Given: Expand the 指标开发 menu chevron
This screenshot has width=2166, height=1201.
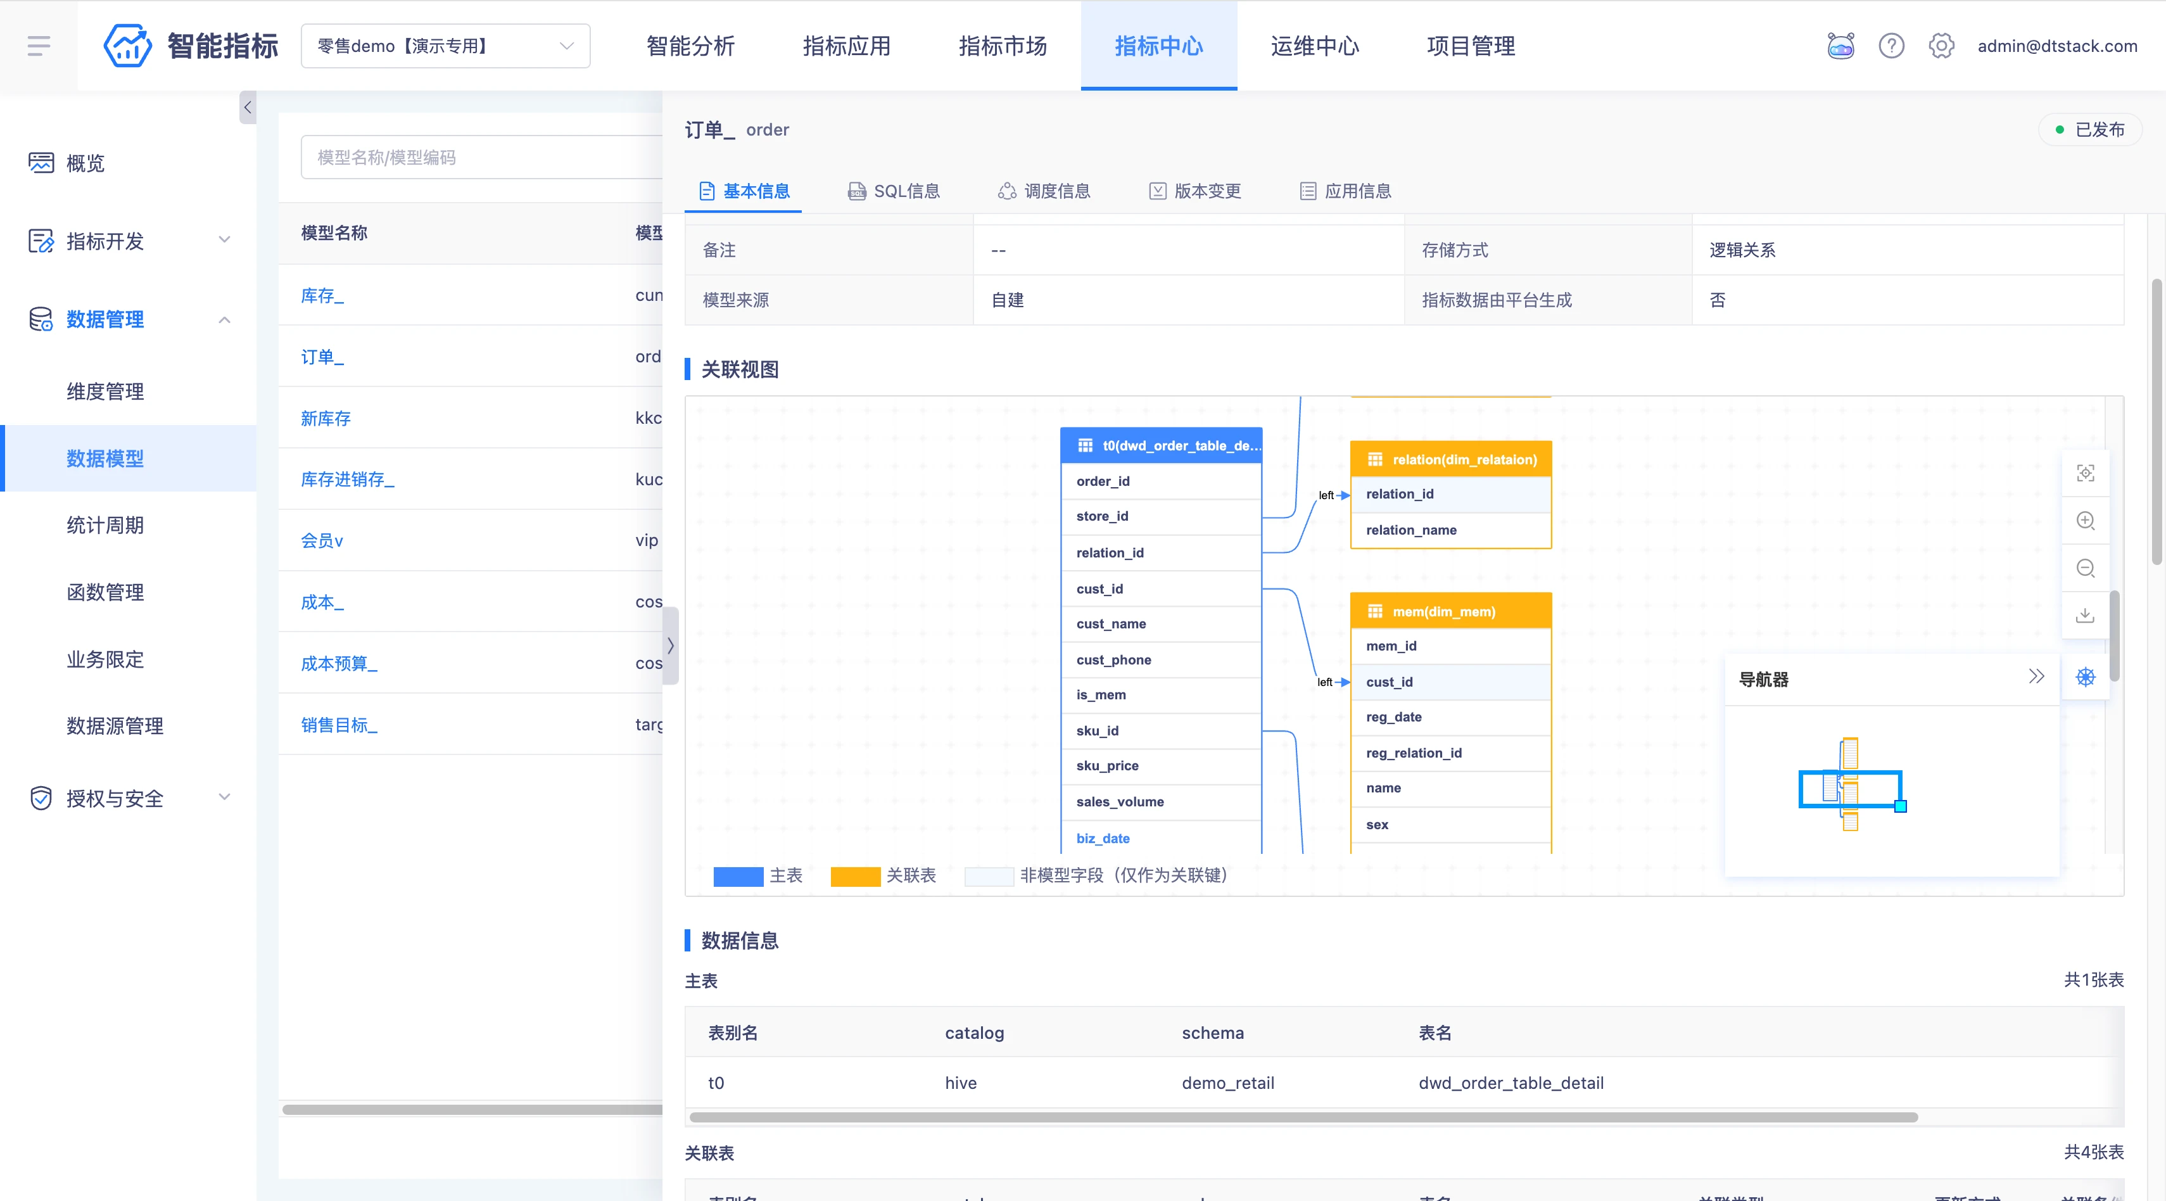Looking at the screenshot, I should [224, 239].
